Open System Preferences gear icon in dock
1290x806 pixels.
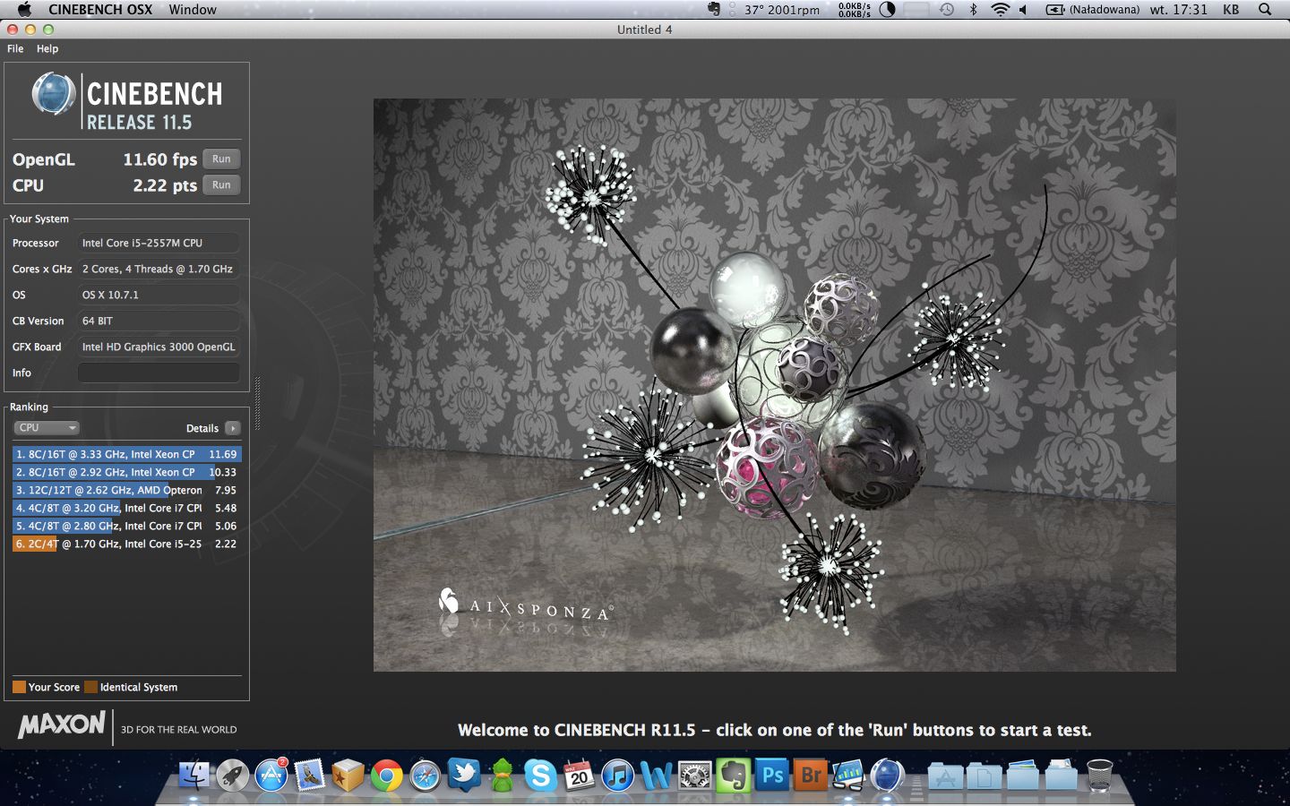(x=694, y=775)
